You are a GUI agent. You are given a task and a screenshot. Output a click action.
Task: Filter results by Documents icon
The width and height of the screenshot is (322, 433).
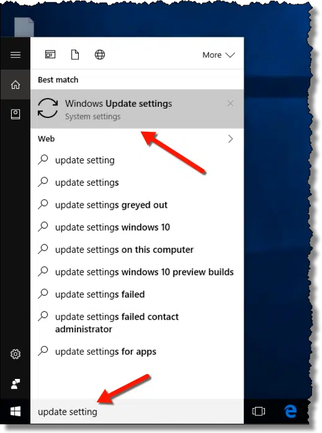pyautogui.click(x=75, y=55)
